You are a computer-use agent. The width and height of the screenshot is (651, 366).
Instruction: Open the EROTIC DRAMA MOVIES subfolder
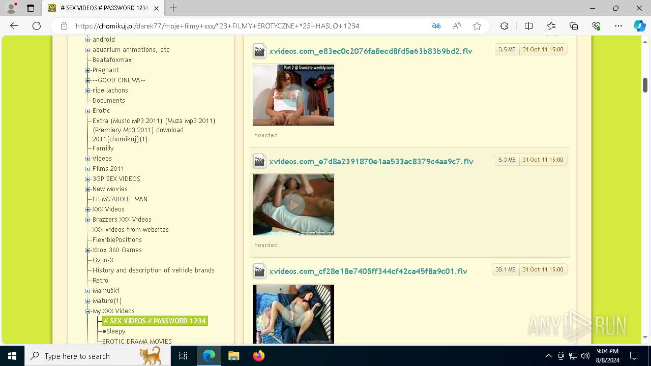[137, 342]
